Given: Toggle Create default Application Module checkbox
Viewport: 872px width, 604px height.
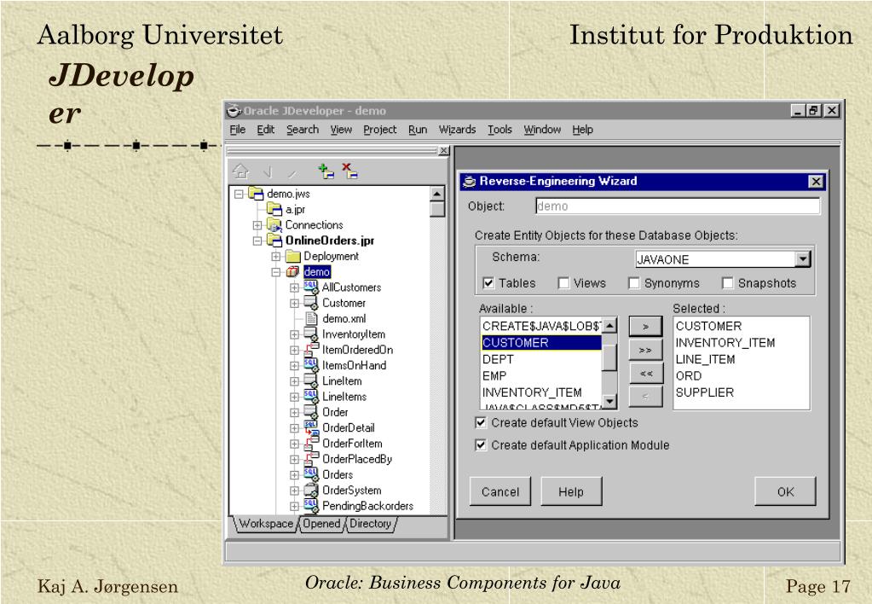Looking at the screenshot, I should click(x=481, y=445).
